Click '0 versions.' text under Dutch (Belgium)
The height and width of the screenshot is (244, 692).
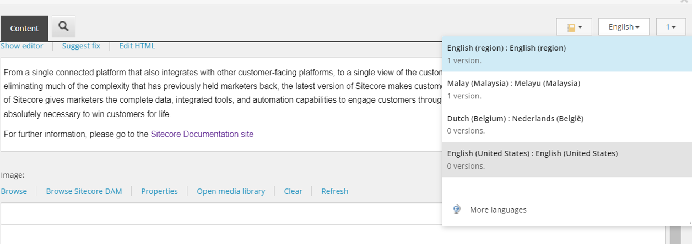[466, 131]
